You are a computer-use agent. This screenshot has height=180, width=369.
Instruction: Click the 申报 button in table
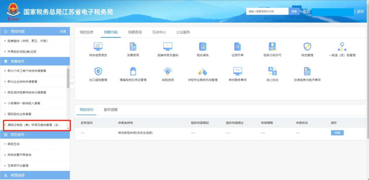click(x=337, y=133)
